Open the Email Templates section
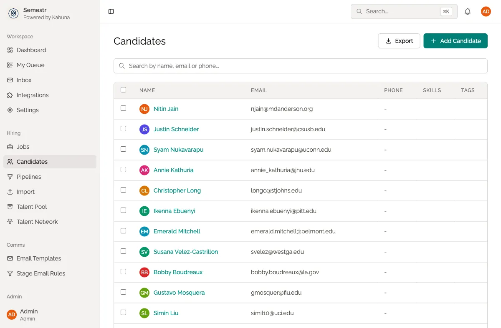The height and width of the screenshot is (328, 501). [39, 258]
